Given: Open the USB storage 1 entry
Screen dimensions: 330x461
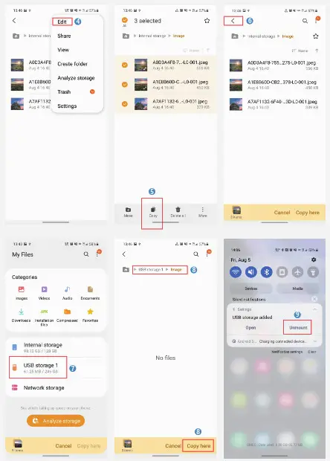Looking at the screenshot, I should coord(38,367).
